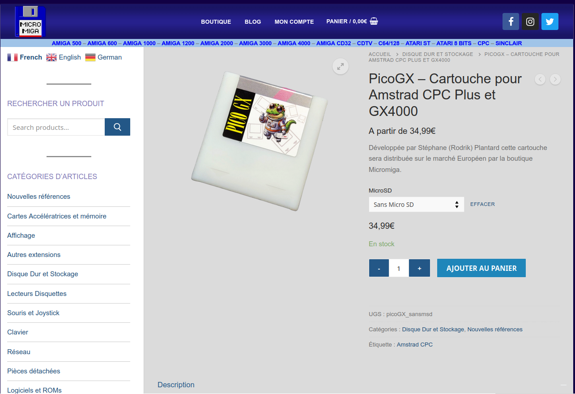Open the Twitter profile icon
The height and width of the screenshot is (394, 575).
[550, 21]
